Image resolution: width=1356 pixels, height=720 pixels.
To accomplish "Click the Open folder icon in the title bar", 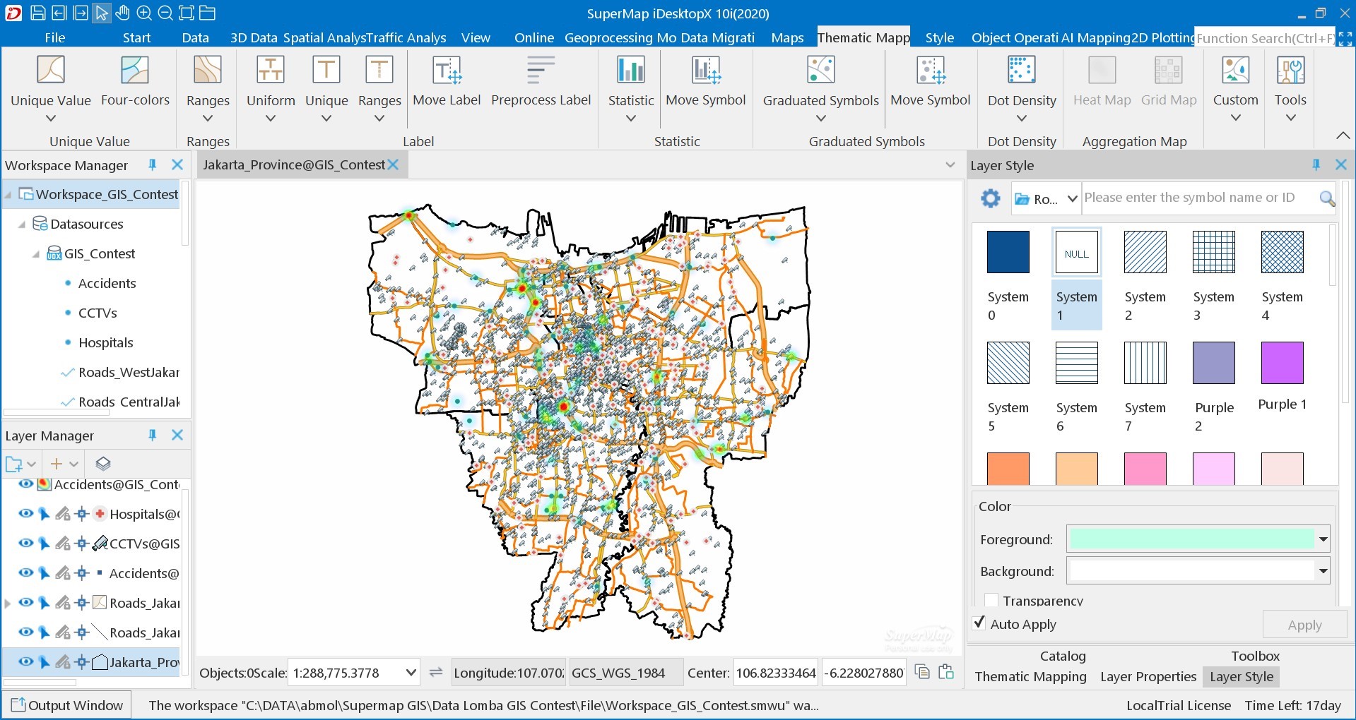I will pos(207,13).
